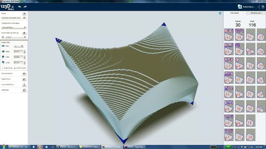Viewport: 266px width, 149px height.
Task: Click the Assembly Steps label
Action: pos(7,84)
